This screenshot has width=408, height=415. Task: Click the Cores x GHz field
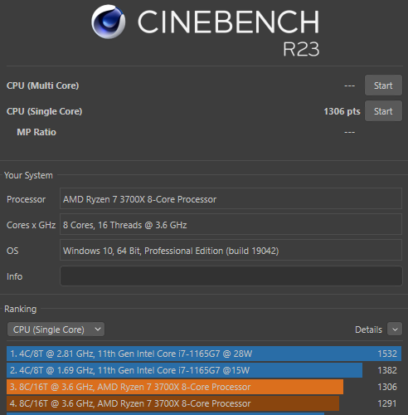pos(231,224)
